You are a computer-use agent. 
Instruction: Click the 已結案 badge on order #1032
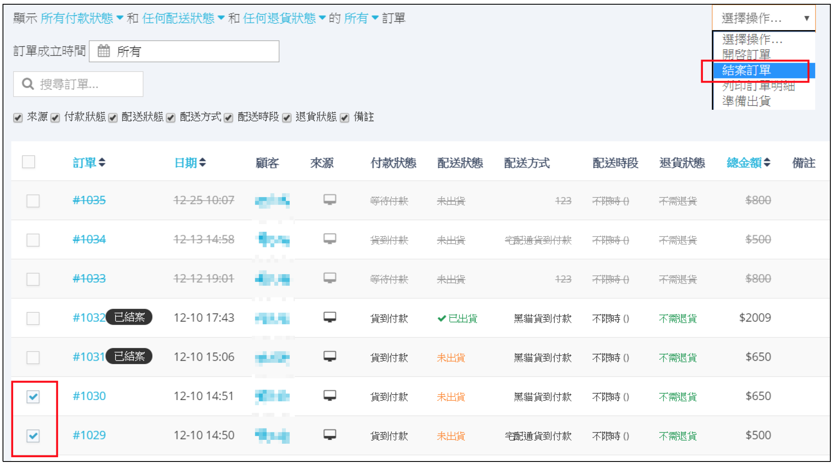tap(129, 317)
